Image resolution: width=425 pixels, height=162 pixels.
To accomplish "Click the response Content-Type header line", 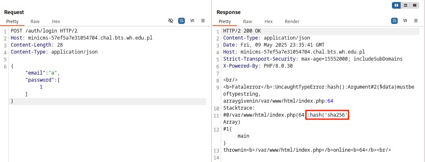I will [x=267, y=38].
